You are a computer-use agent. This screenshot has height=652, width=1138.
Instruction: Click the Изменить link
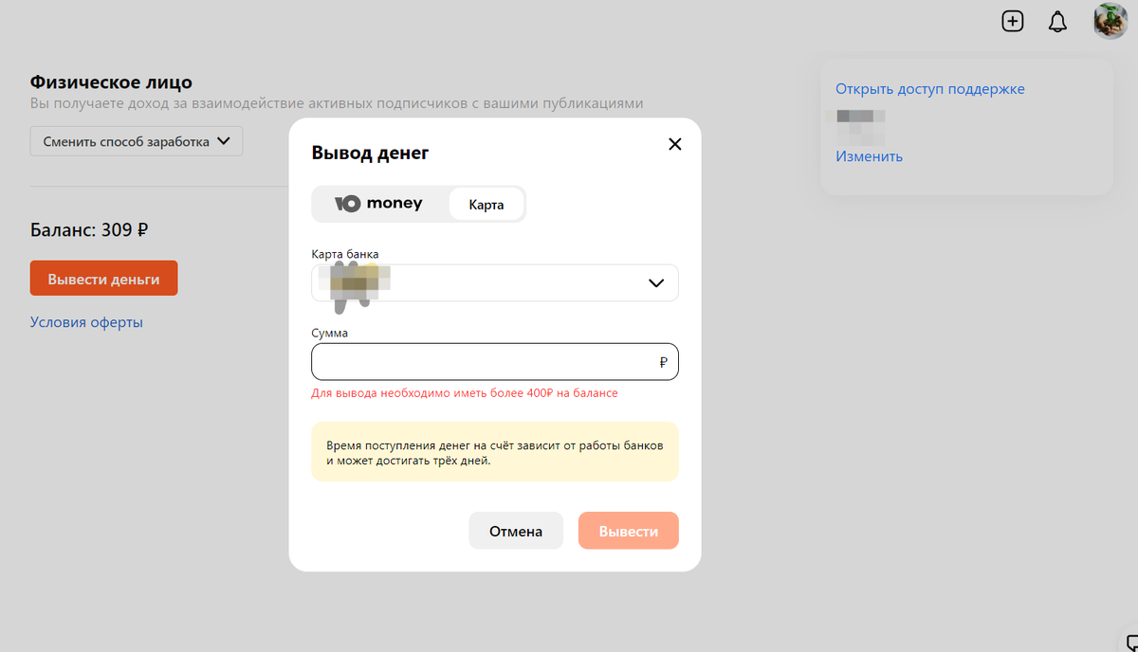[869, 156]
